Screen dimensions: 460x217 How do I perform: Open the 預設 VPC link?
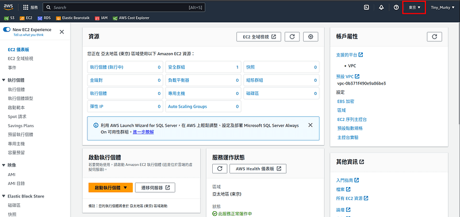coord(348,77)
